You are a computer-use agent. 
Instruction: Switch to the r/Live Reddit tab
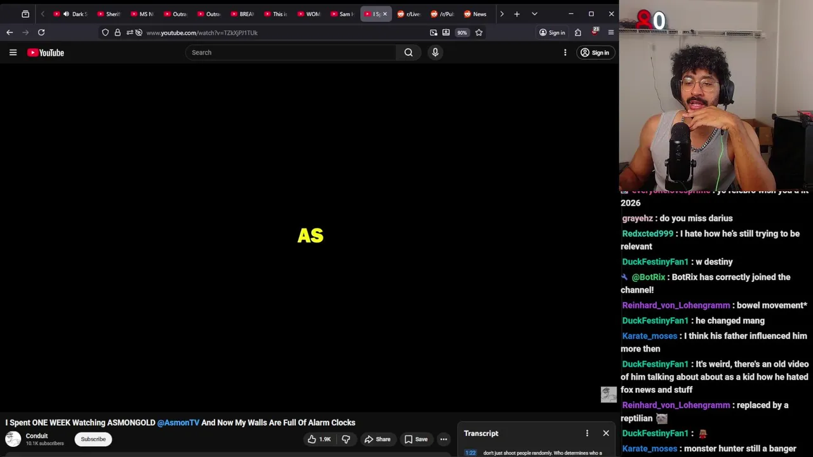click(x=408, y=14)
